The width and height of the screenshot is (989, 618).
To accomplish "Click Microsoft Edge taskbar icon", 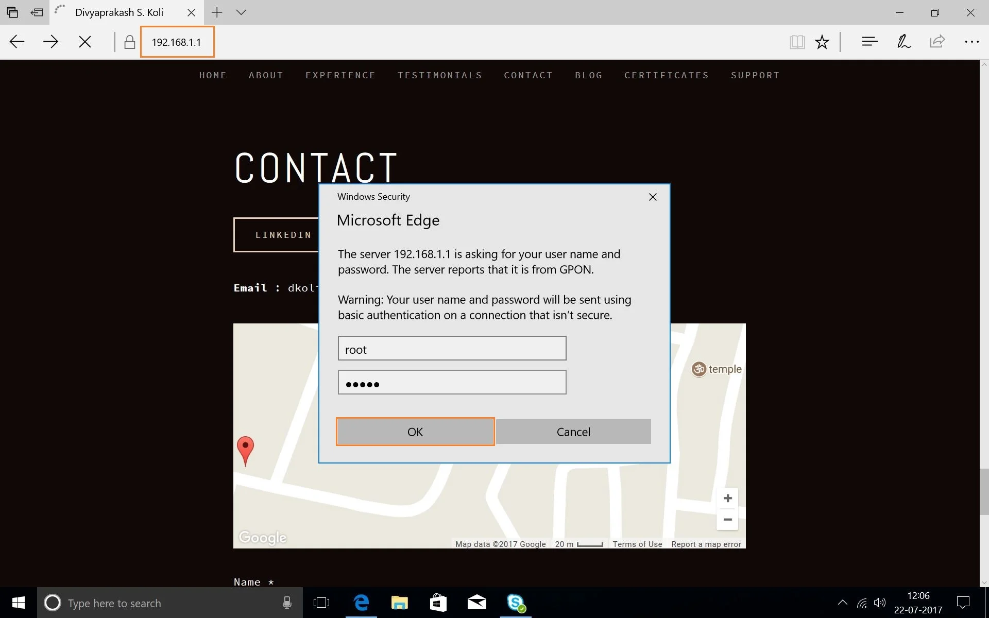I will (x=361, y=603).
